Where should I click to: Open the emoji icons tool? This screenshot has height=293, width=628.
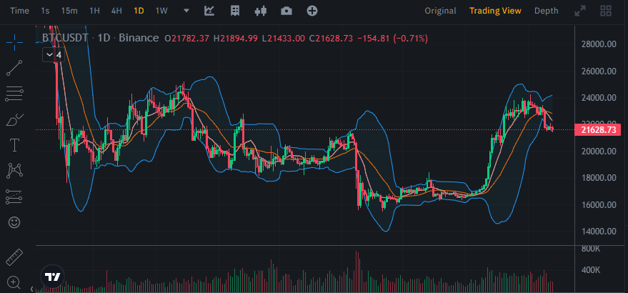point(14,222)
